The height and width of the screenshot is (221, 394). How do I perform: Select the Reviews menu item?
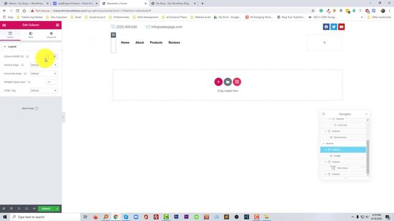(174, 42)
